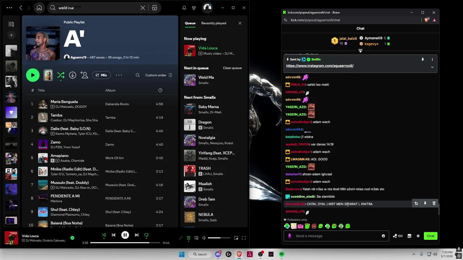Open Your Library in the sidebar
This screenshot has width=463, height=260.
point(11,24)
